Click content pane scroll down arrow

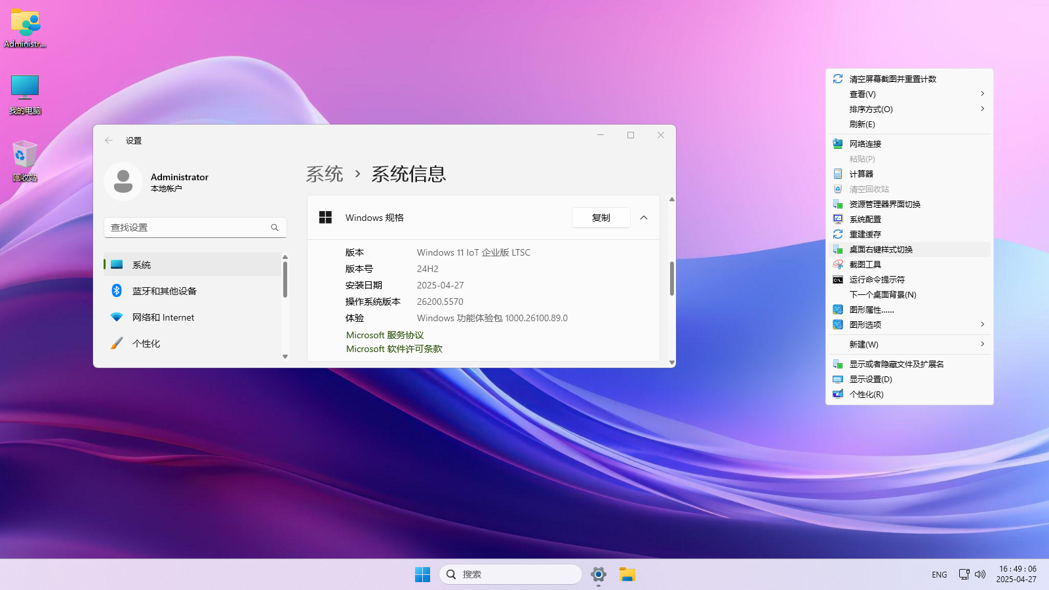coord(672,363)
